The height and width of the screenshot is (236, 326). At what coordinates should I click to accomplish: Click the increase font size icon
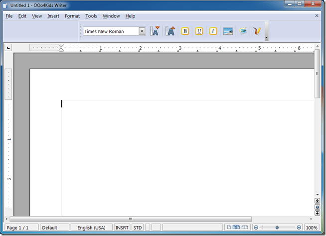click(170, 31)
